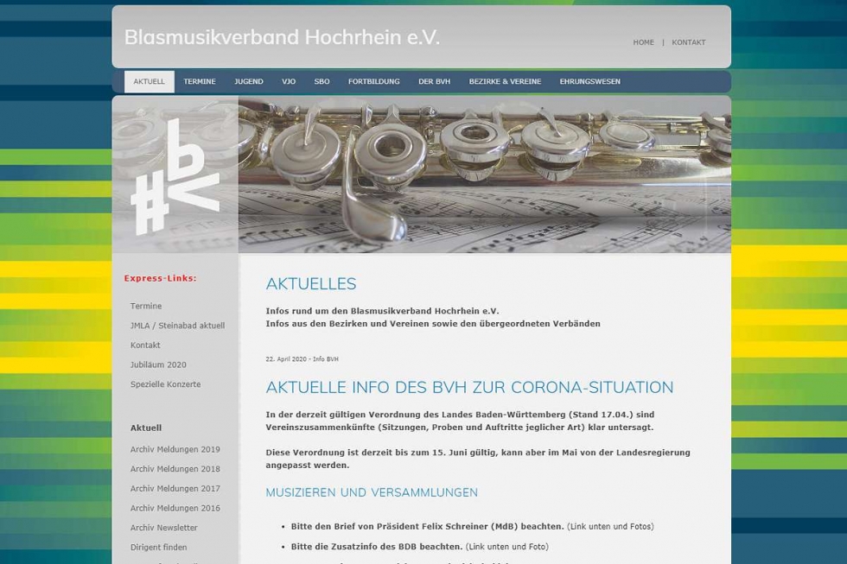Open the EHRUNGSWESEN menu item

[589, 81]
